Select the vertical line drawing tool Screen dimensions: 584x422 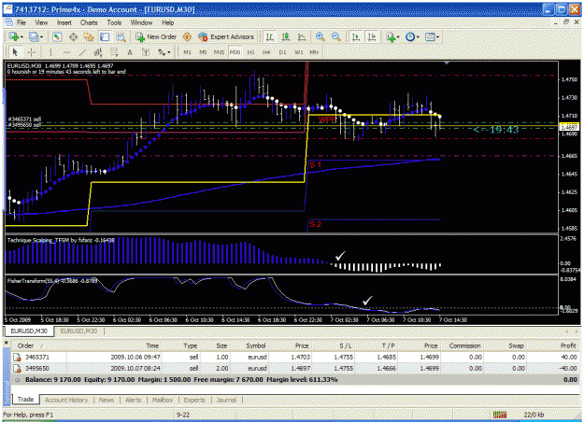51,52
